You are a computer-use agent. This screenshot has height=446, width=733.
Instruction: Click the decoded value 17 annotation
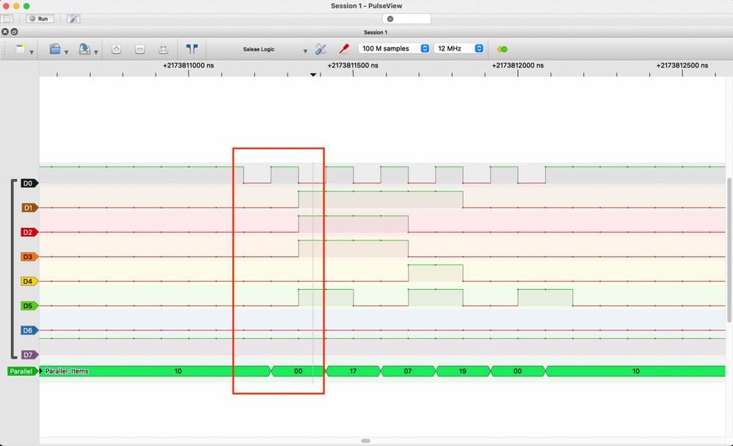pyautogui.click(x=353, y=371)
